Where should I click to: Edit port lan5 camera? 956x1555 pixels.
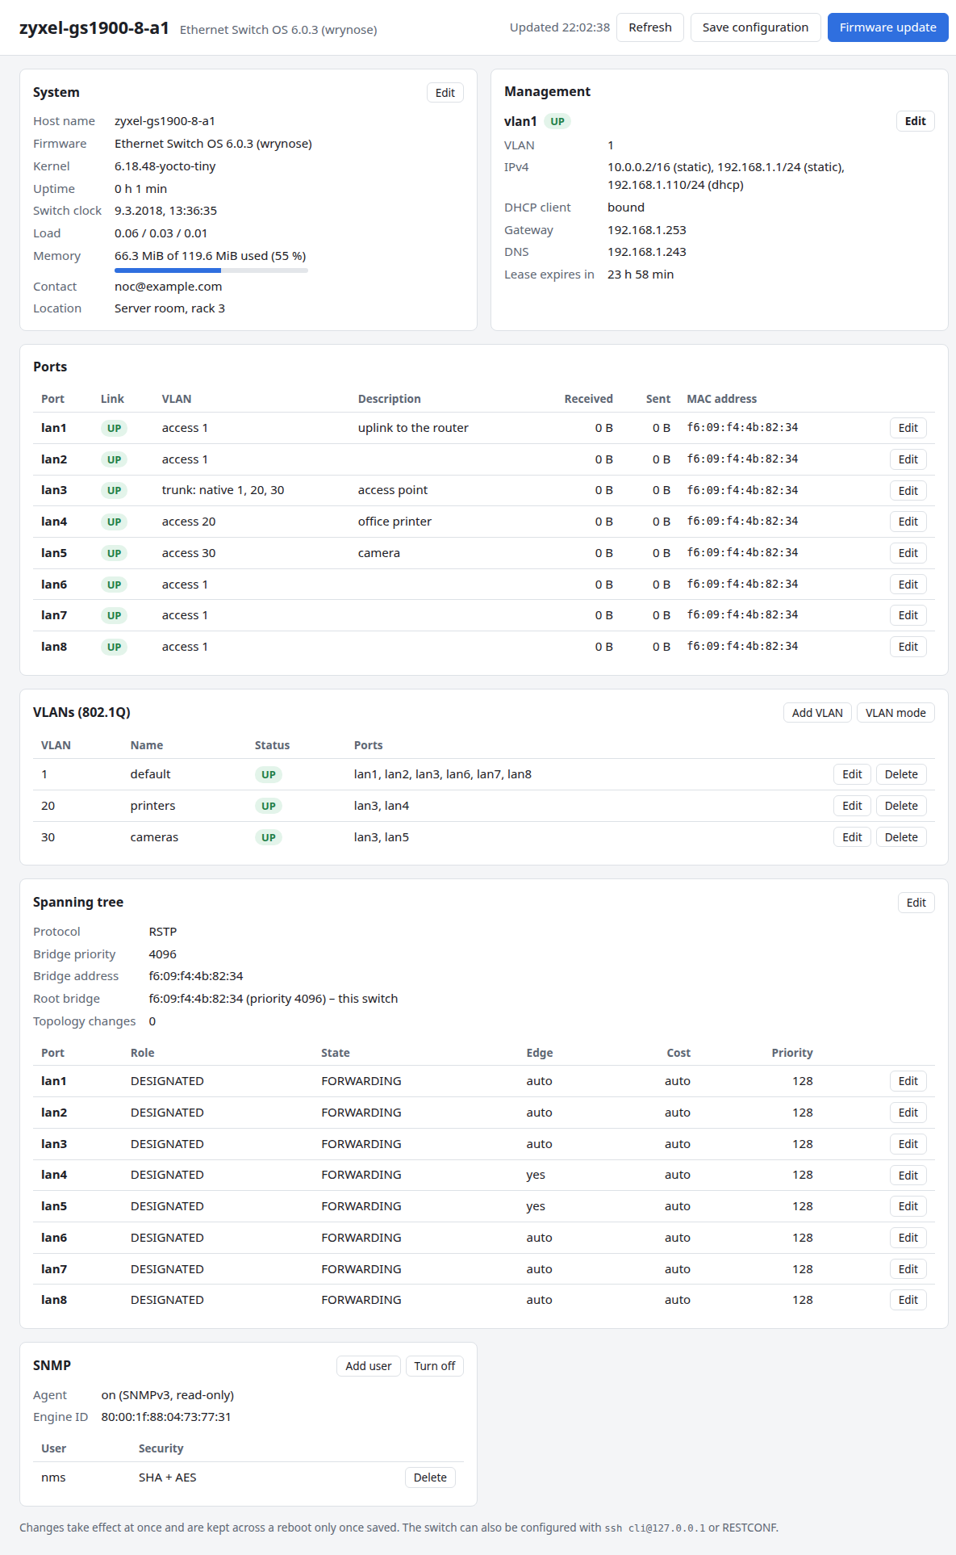(x=908, y=553)
